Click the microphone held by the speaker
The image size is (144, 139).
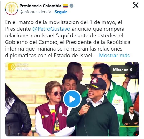88,101
